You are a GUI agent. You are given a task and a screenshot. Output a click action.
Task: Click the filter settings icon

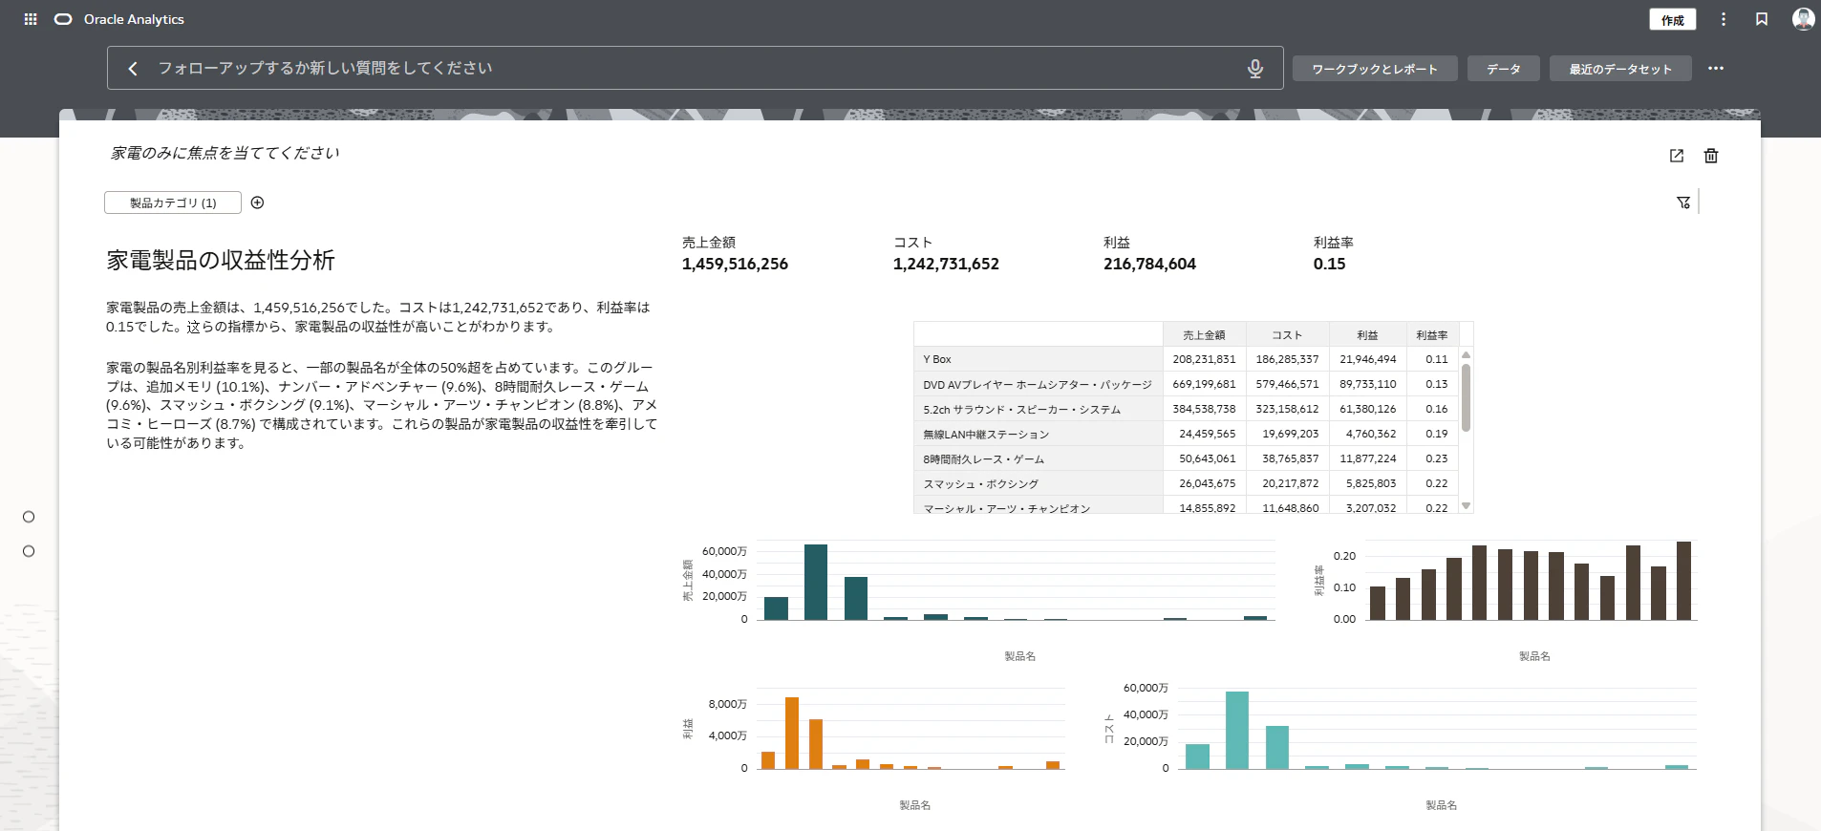[1683, 202]
